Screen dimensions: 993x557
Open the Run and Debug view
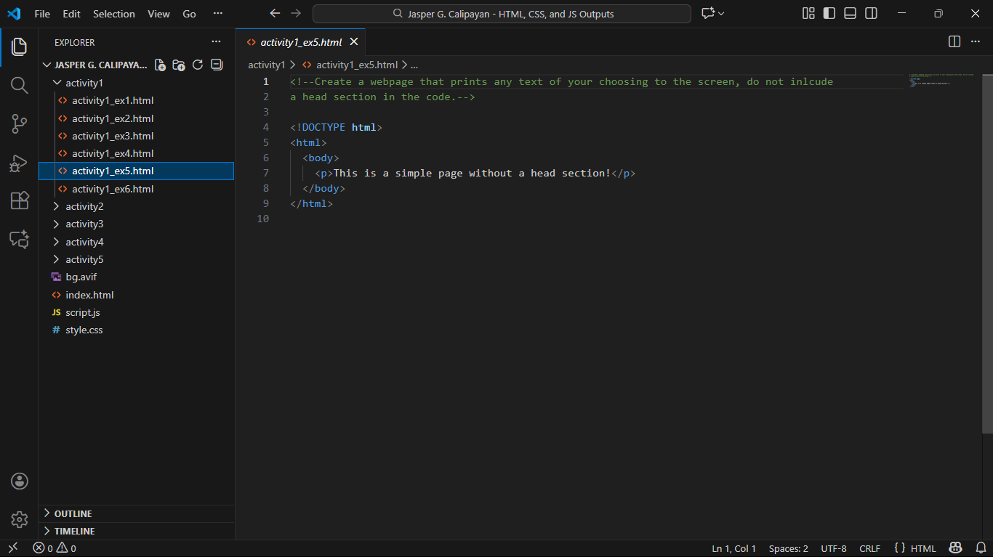pyautogui.click(x=19, y=163)
